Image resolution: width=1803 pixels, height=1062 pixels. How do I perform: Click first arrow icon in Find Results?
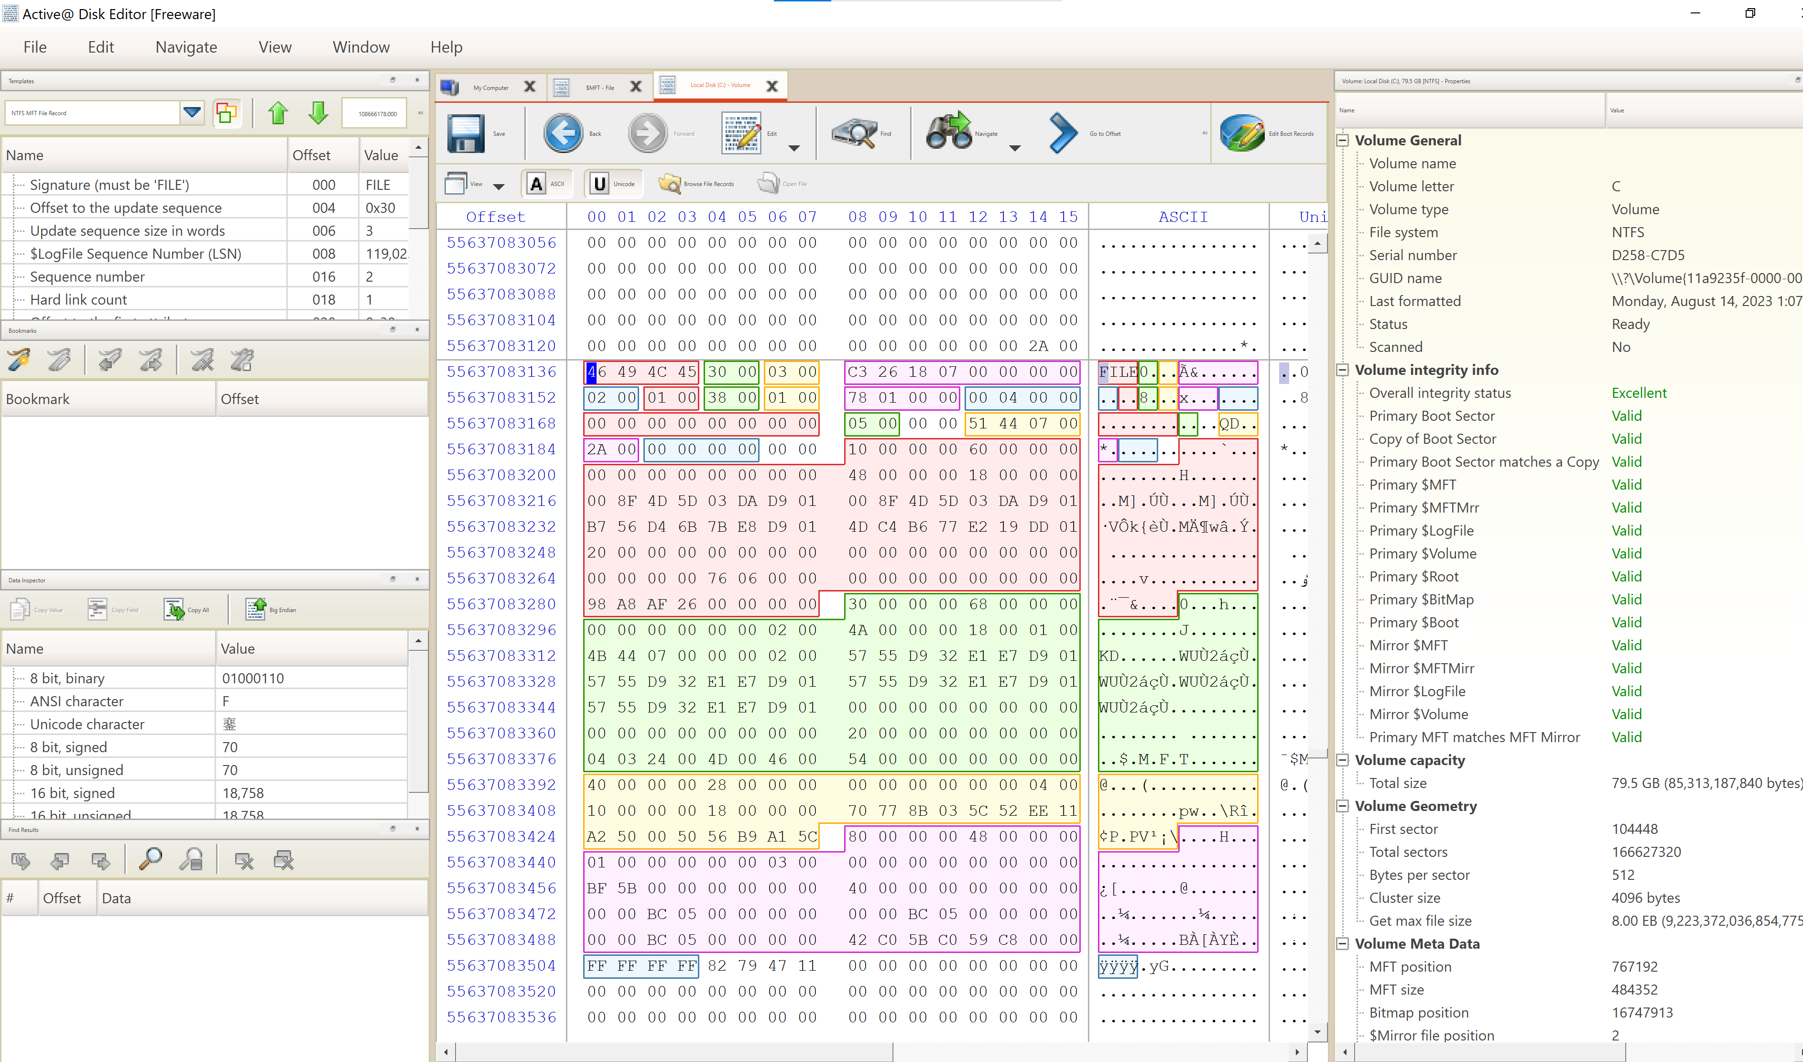click(x=21, y=860)
